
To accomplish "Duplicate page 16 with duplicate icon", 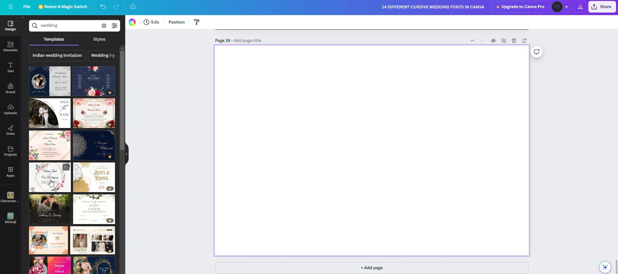I will coord(504,41).
